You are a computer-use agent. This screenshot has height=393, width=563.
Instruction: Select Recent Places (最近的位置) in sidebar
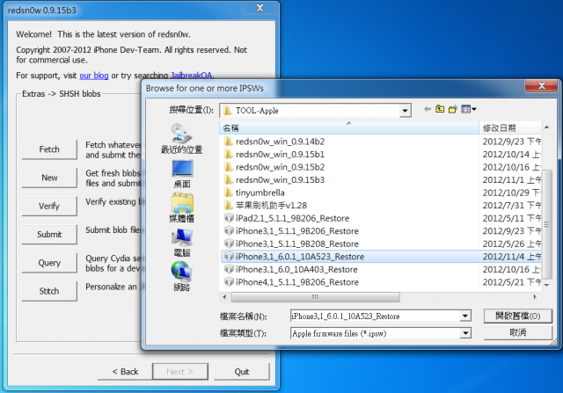(x=182, y=139)
